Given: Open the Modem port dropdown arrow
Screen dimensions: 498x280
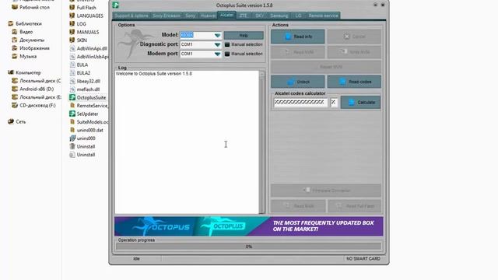Looking at the screenshot, I should point(217,54).
